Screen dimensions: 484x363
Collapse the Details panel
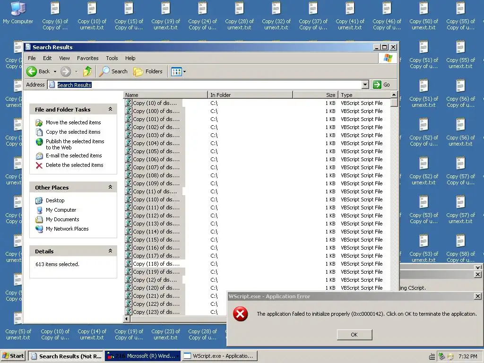pyautogui.click(x=110, y=251)
